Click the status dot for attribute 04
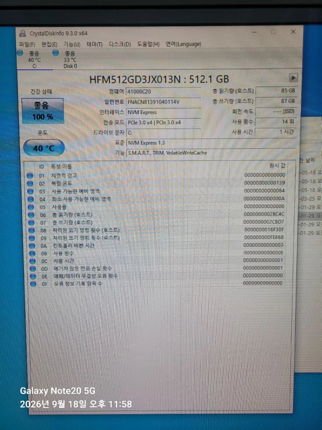 (30, 199)
